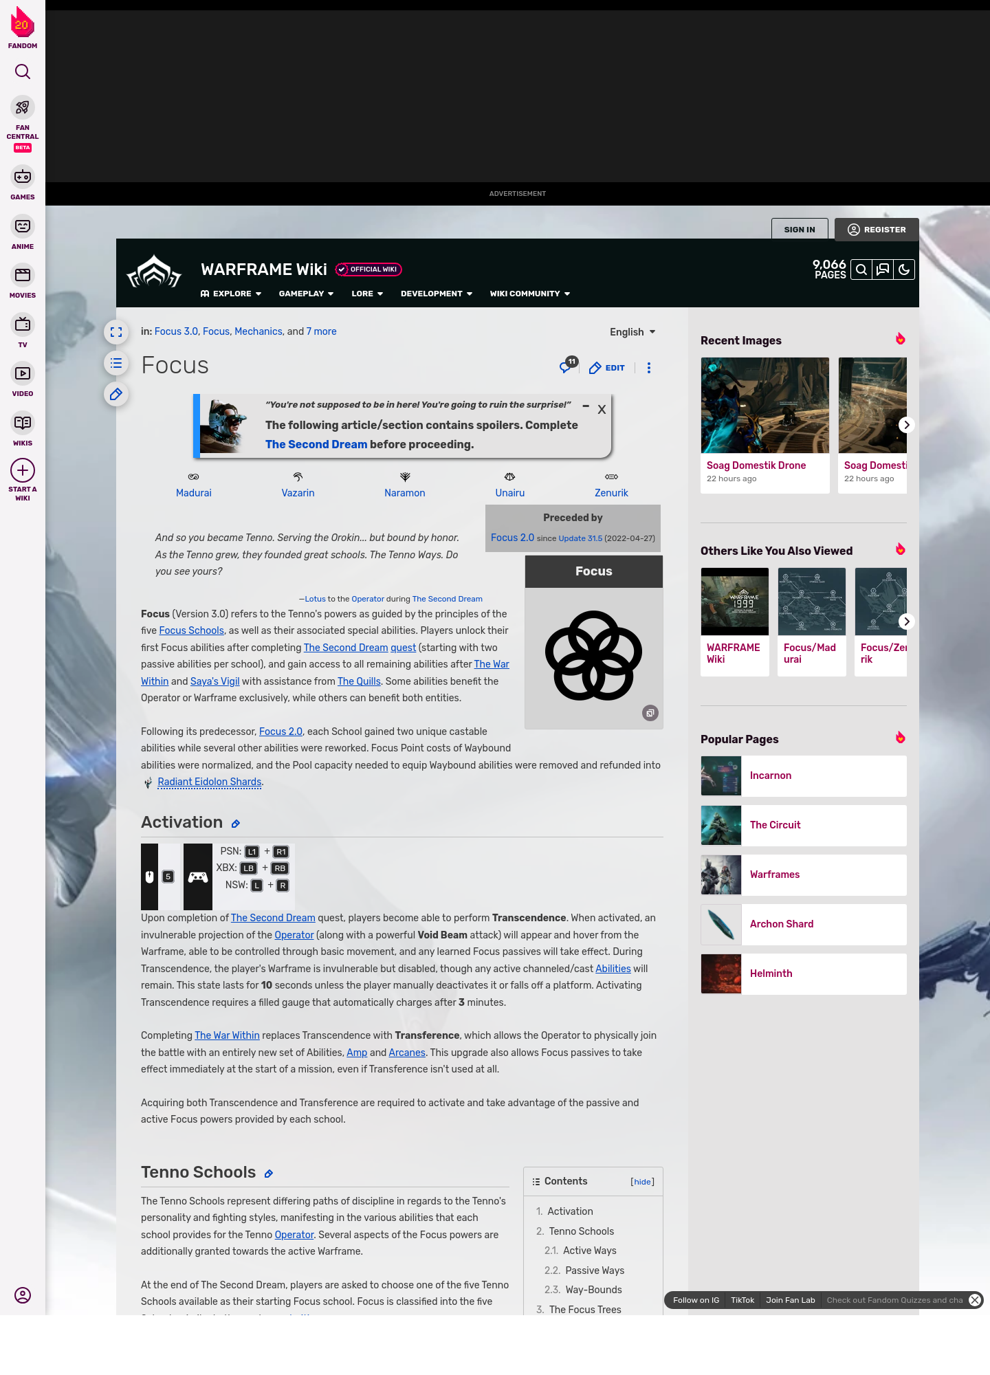Open the table of contents list icon
Viewport: 990px width, 1375px height.
tap(116, 363)
